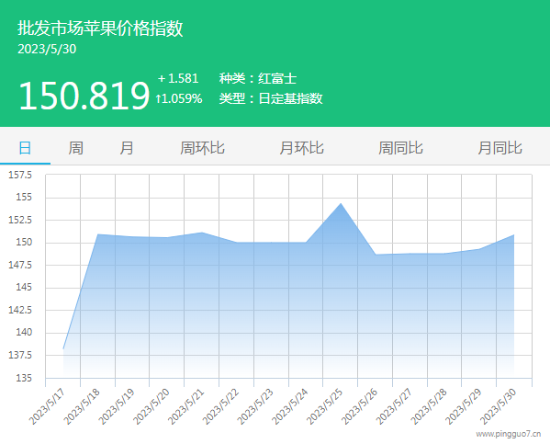Click the 2023/5/21 x-axis date label
550x444 pixels.
point(185,406)
